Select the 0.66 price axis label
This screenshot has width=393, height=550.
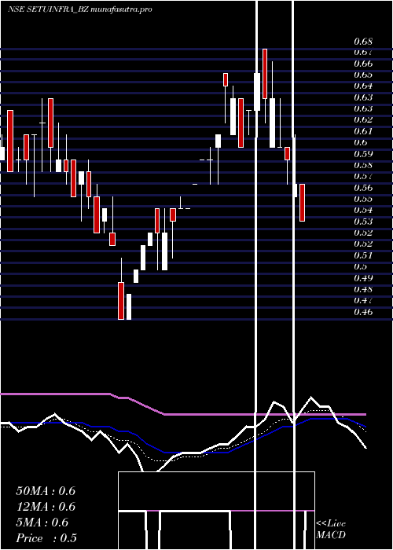click(x=363, y=64)
